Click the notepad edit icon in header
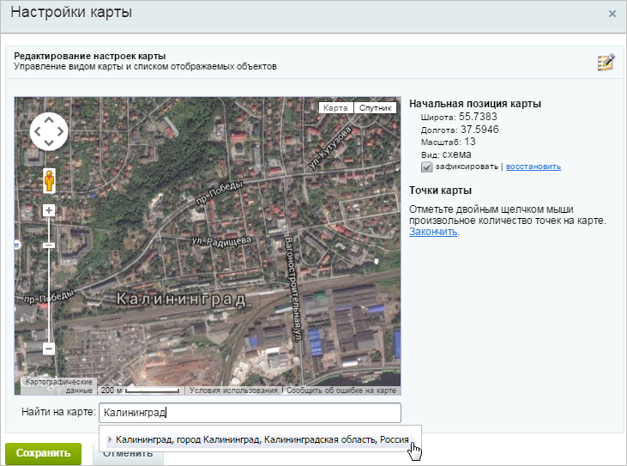Image resolution: width=627 pixels, height=466 pixels. [606, 62]
